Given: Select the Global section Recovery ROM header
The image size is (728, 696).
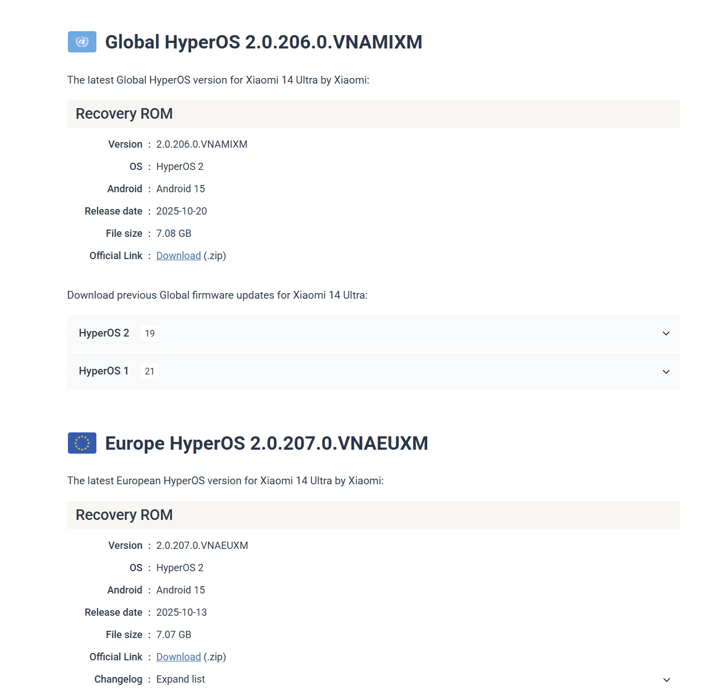Looking at the screenshot, I should coord(124,114).
